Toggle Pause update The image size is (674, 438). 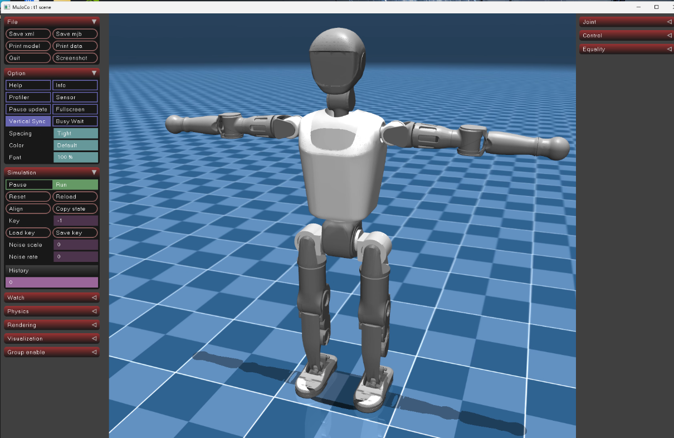[28, 109]
